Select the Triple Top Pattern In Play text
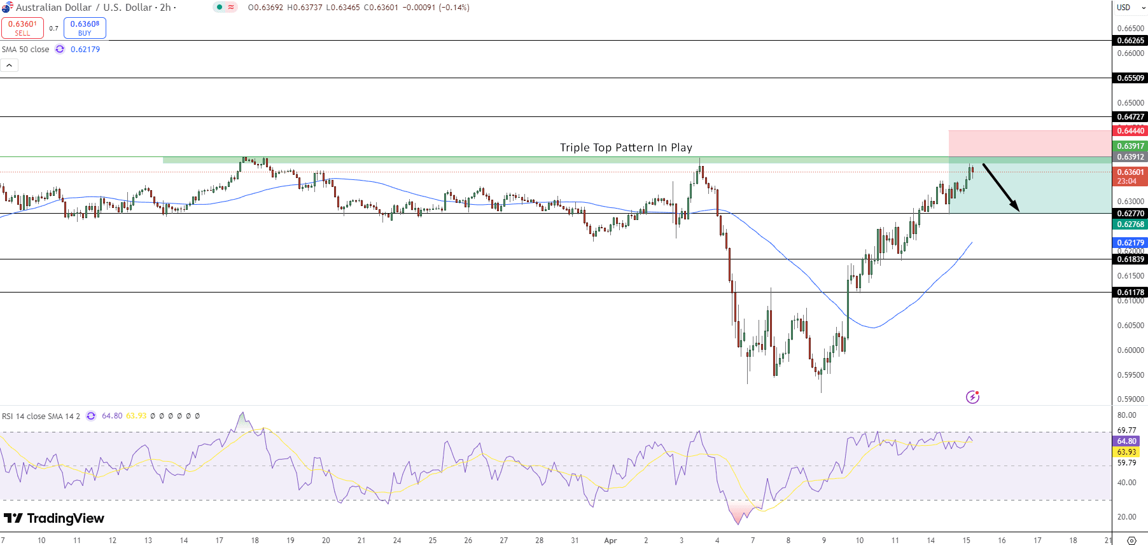This screenshot has height=545, width=1148. [626, 148]
